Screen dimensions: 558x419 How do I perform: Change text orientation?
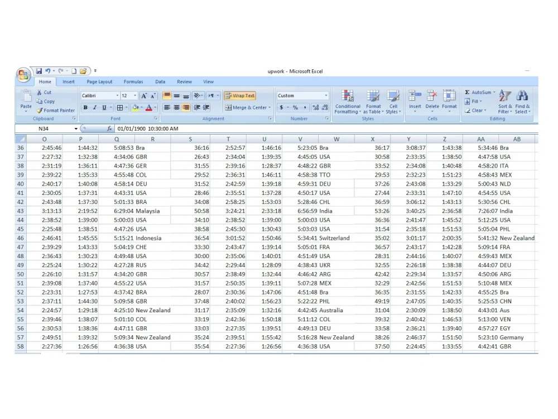coord(197,96)
